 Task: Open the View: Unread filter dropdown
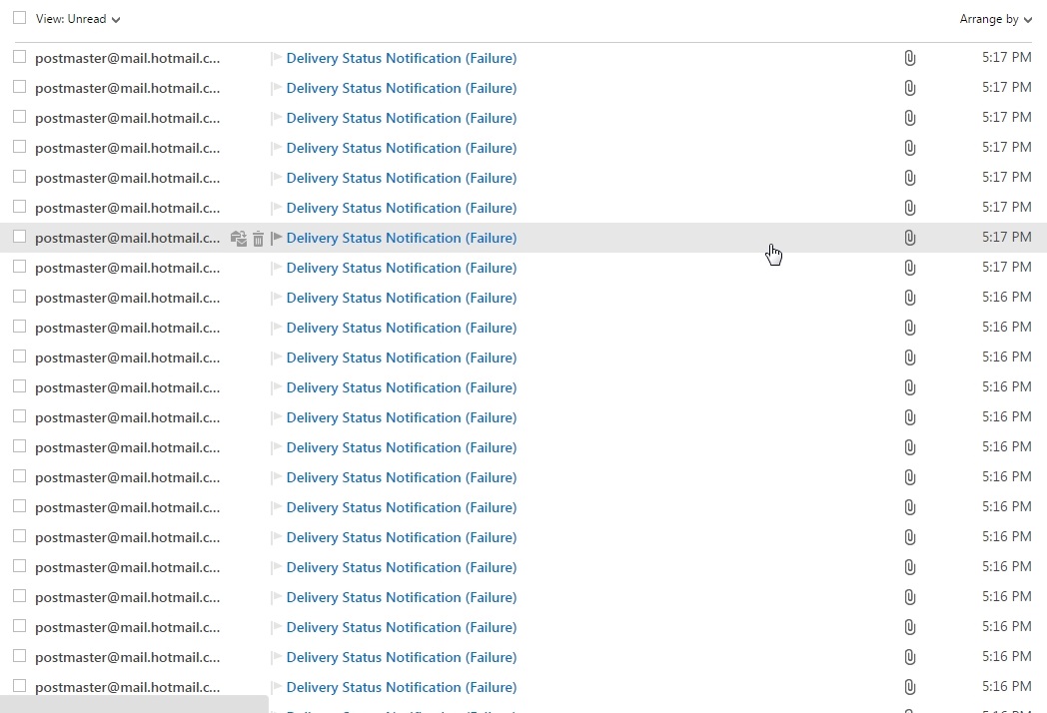pyautogui.click(x=78, y=19)
